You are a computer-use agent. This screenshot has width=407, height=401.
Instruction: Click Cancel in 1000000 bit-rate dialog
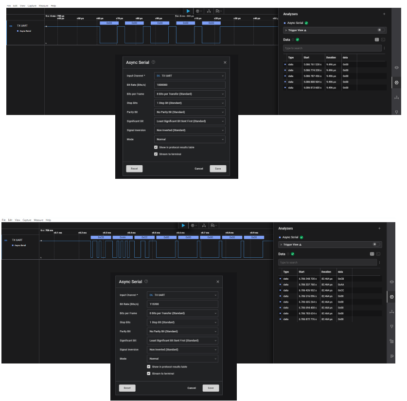click(199, 169)
